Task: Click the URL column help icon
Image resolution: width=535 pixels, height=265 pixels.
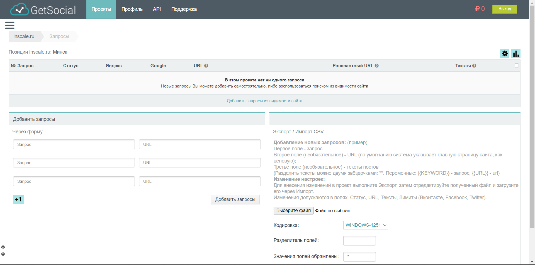Action: pos(206,66)
